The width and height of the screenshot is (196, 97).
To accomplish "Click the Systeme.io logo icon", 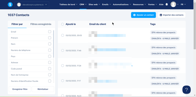I will pyautogui.click(x=10, y=4).
